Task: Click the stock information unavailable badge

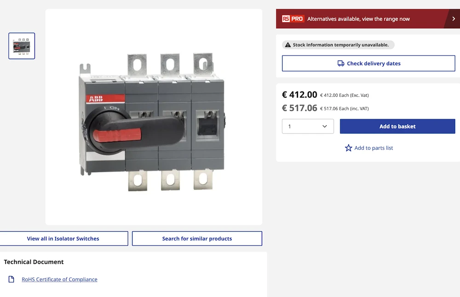Action: (x=338, y=45)
